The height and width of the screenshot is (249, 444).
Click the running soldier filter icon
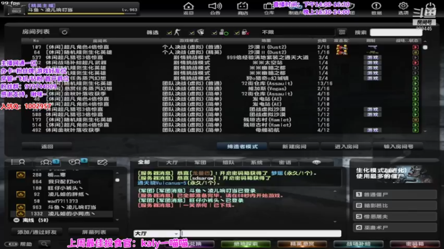[x=177, y=32]
